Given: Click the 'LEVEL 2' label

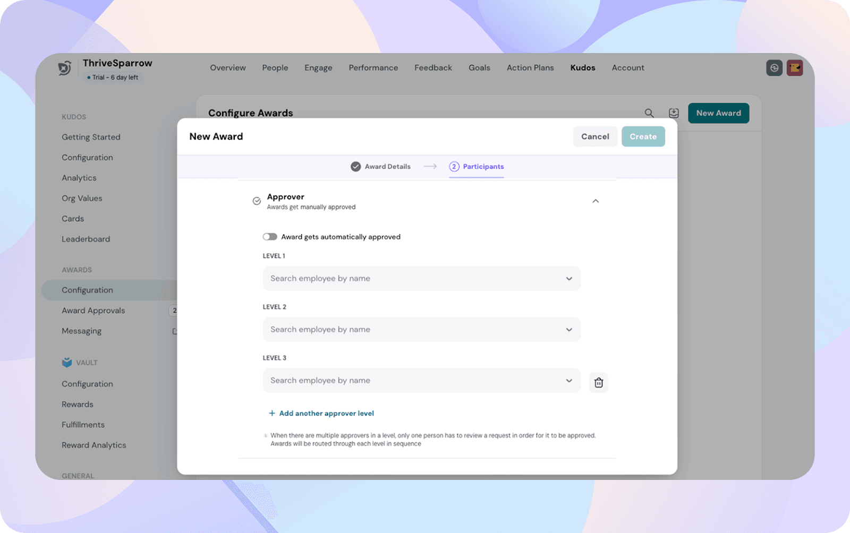Looking at the screenshot, I should pyautogui.click(x=275, y=307).
